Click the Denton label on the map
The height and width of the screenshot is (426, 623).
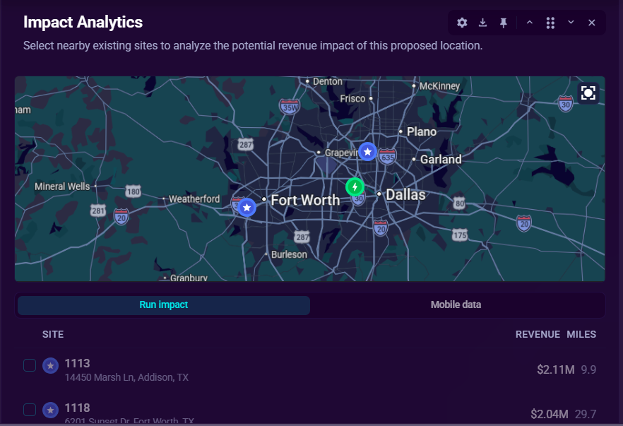328,81
